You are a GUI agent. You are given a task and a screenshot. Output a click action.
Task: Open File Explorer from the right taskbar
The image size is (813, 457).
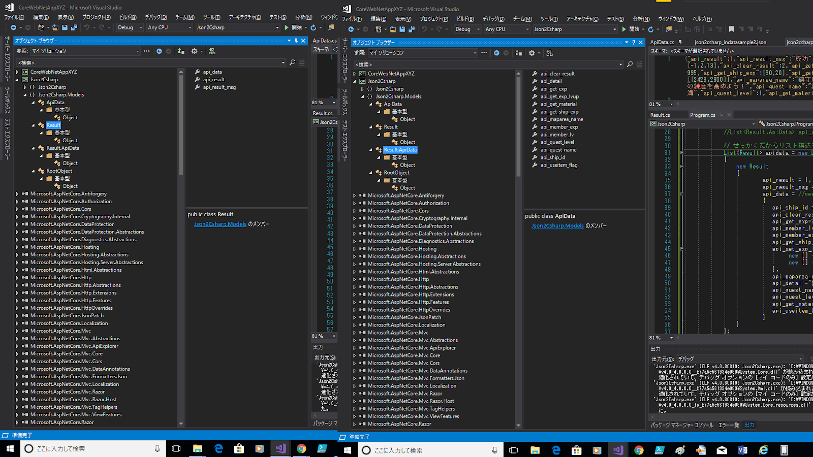pos(535,450)
